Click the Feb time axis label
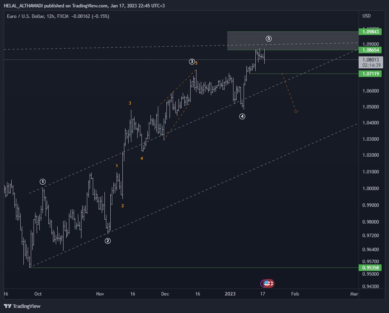Viewport: 389px width, 313px height. 295,294
